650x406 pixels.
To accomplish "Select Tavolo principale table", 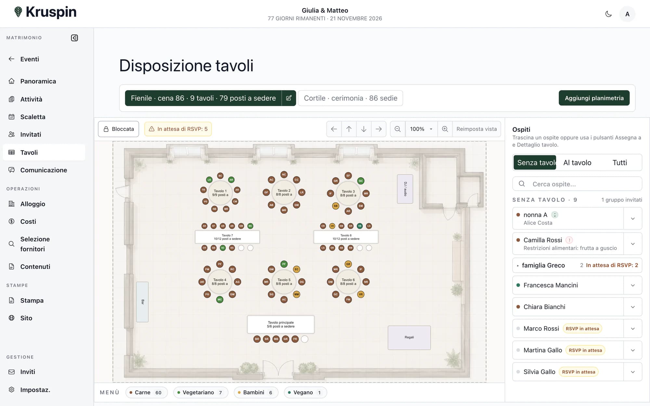I will [281, 324].
